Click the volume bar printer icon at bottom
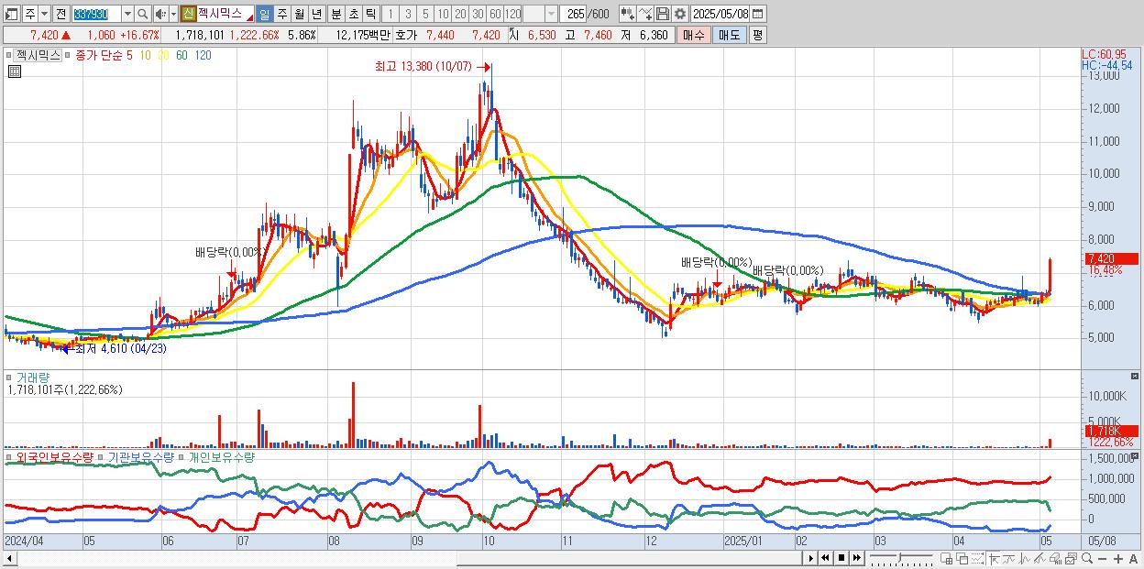 point(1055,559)
